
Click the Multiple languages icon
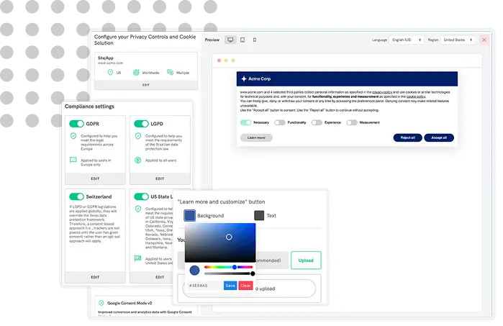[x=170, y=73]
